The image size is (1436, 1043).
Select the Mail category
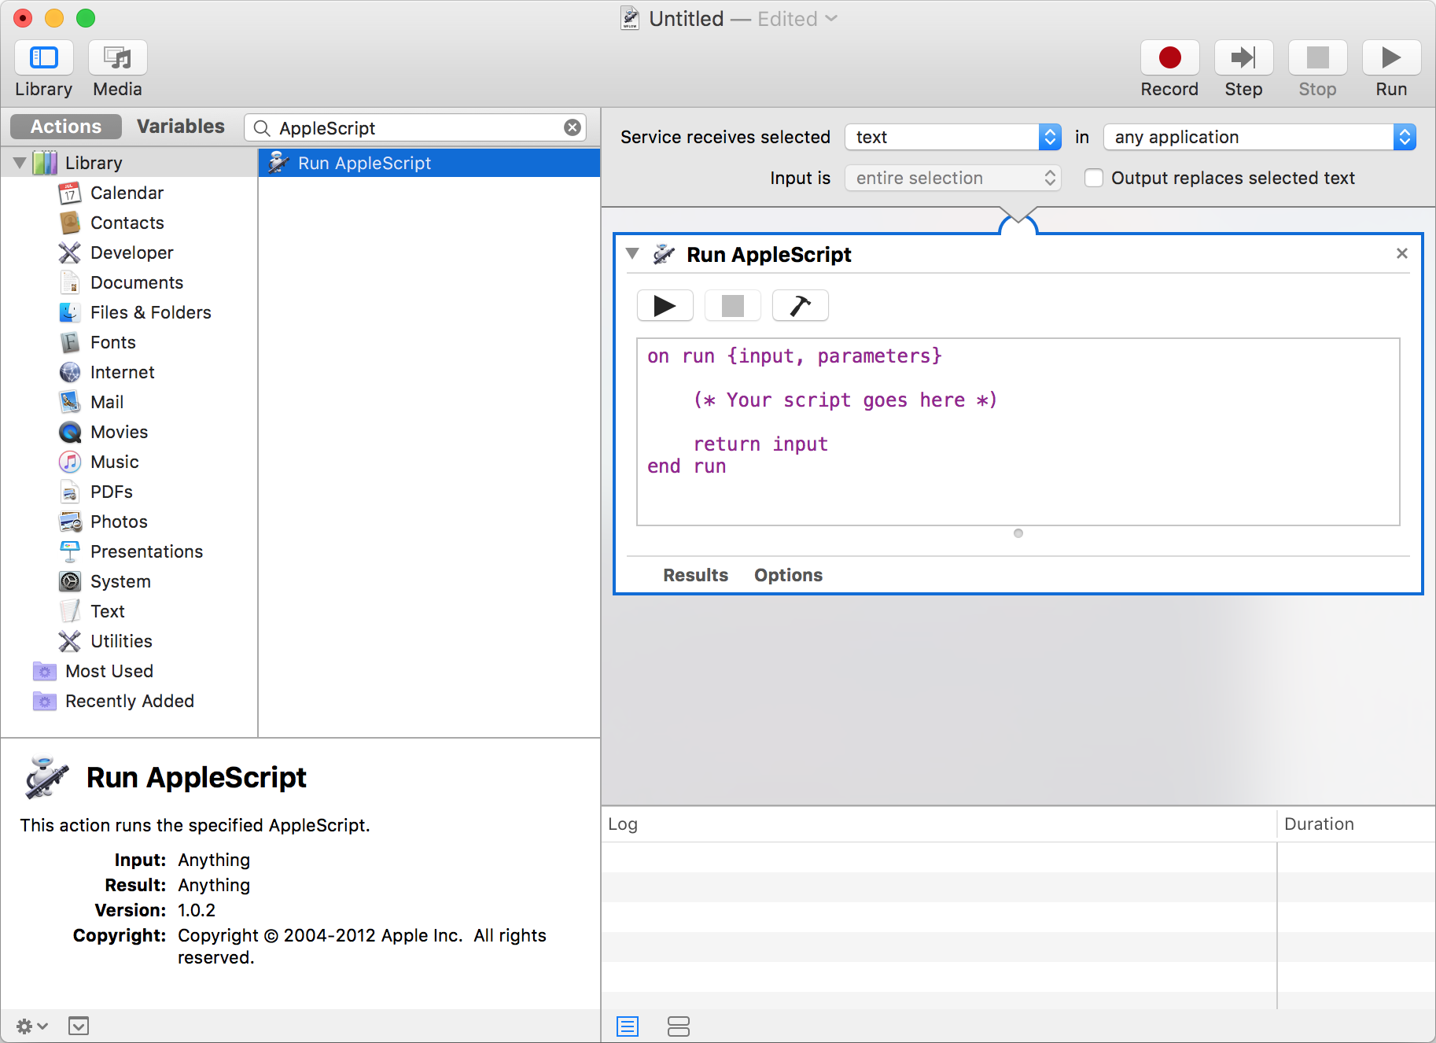pos(106,402)
